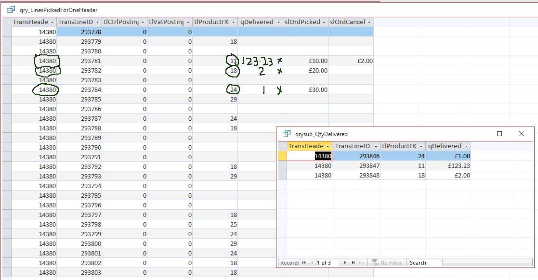Click slOrdPicked value £30.00
This screenshot has width=538, height=280.
tap(306, 89)
